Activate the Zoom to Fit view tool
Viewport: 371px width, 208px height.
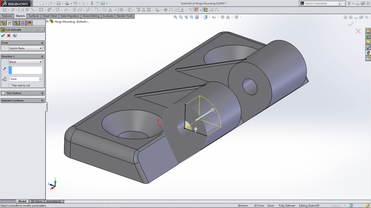coord(175,17)
